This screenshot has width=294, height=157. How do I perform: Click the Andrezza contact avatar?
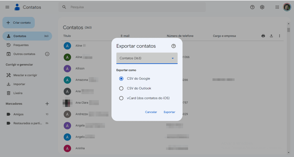tap(67, 114)
